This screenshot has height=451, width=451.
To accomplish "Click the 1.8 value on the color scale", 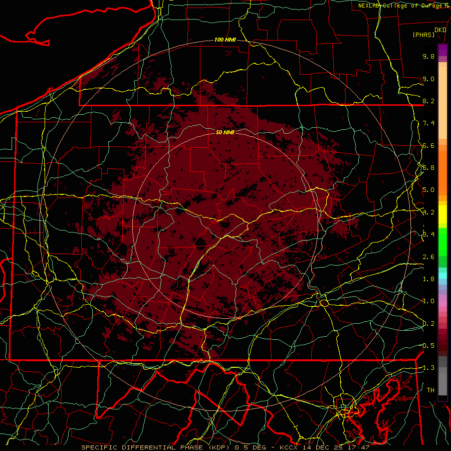I will click(428, 279).
